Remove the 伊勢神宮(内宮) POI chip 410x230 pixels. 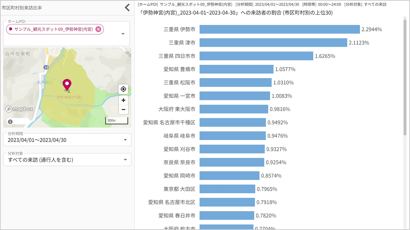point(98,29)
